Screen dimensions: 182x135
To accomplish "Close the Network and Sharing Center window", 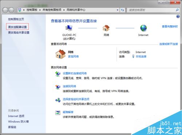I will pos(175,2).
